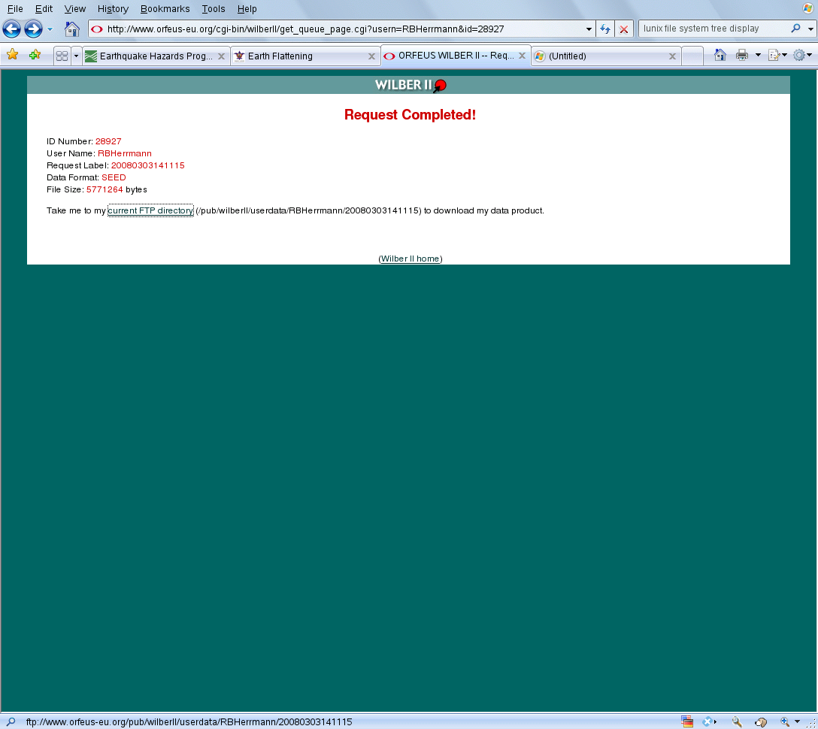The height and width of the screenshot is (729, 818).
Task: Close the (Untitled) tab
Action: [x=672, y=56]
